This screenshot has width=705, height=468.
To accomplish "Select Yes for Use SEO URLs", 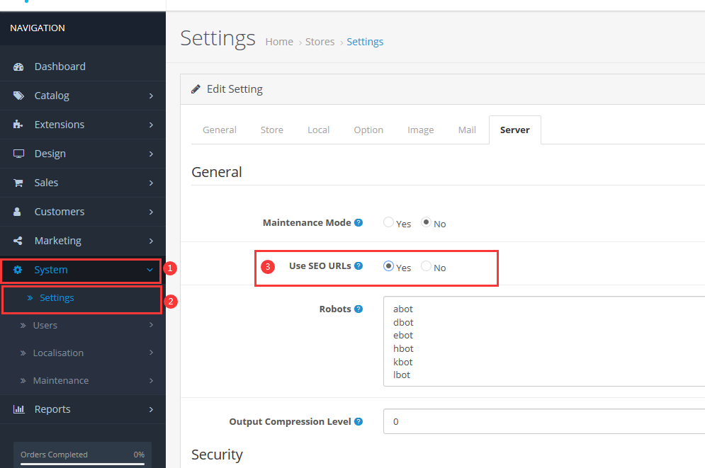I will click(388, 266).
